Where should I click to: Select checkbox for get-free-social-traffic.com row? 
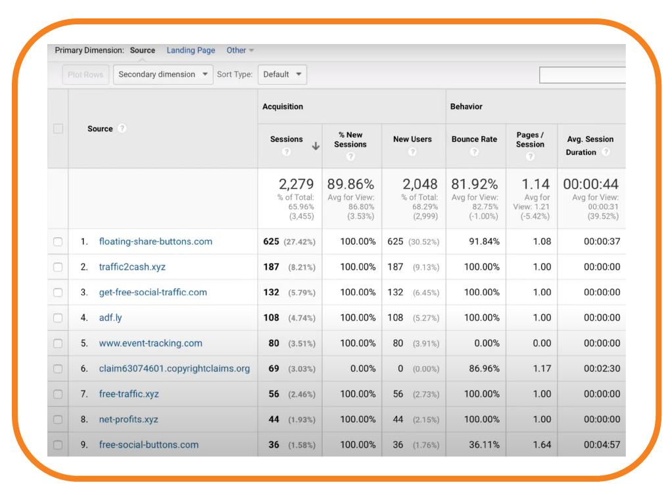(x=58, y=293)
